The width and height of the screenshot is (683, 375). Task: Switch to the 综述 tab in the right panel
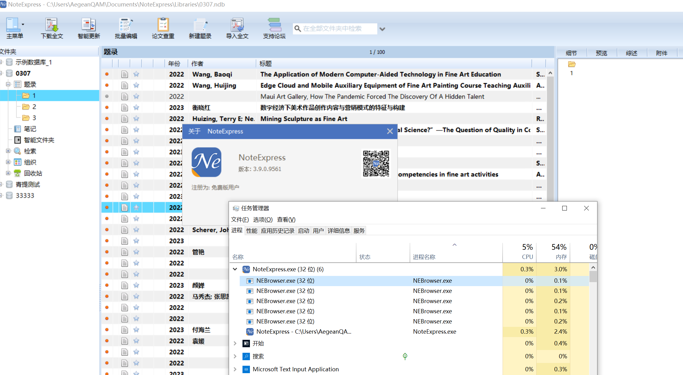click(631, 53)
